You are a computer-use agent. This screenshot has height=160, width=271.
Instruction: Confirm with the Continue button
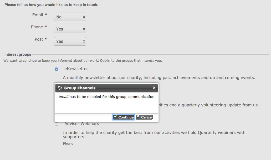click(x=123, y=117)
